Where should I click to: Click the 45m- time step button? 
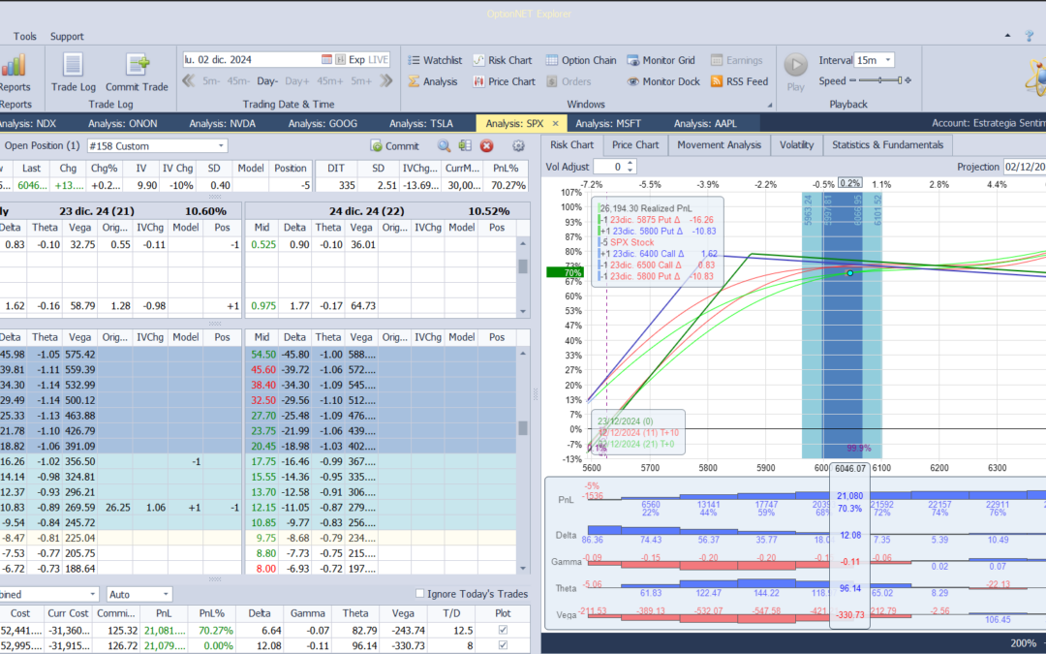(x=237, y=80)
